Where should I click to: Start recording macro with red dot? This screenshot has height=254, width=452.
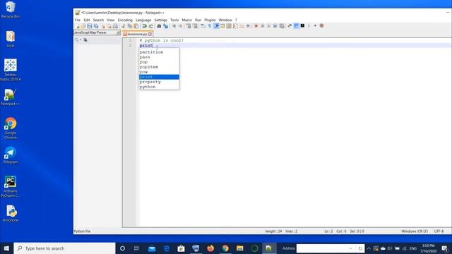point(256,26)
